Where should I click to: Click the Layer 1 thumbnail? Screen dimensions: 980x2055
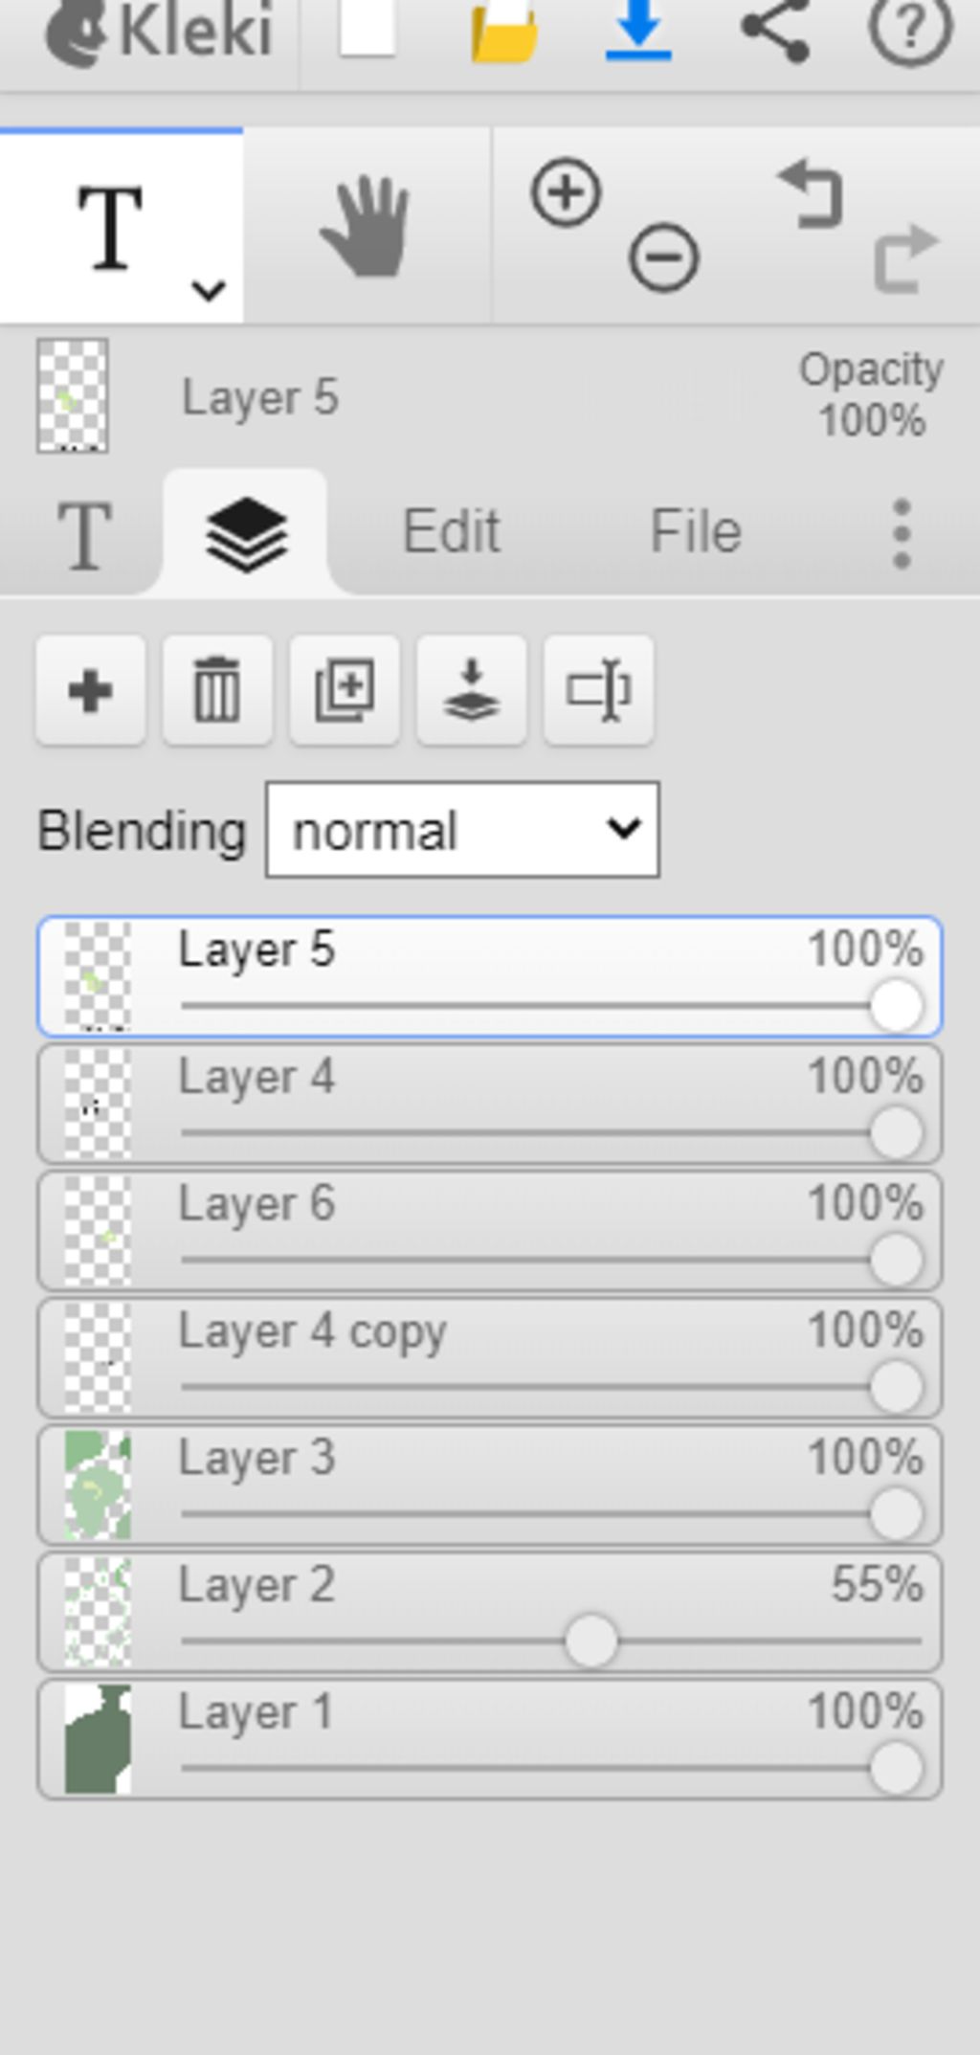click(97, 1739)
